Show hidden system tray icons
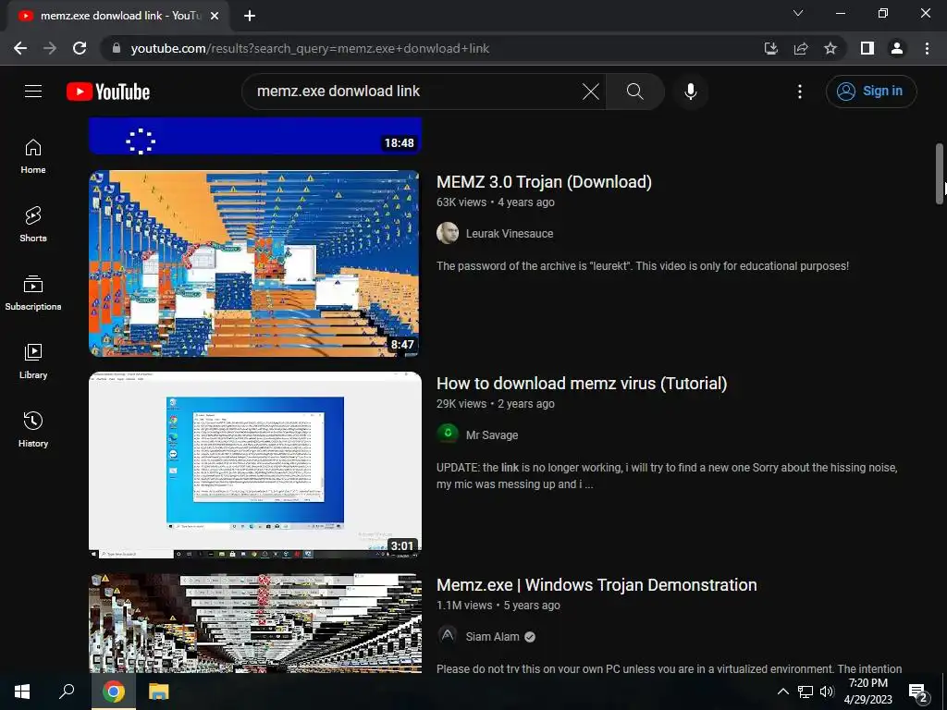The height and width of the screenshot is (710, 947). [x=782, y=692]
